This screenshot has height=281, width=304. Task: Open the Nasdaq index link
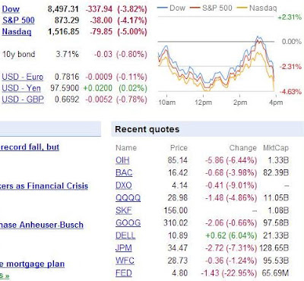pyautogui.click(x=17, y=32)
